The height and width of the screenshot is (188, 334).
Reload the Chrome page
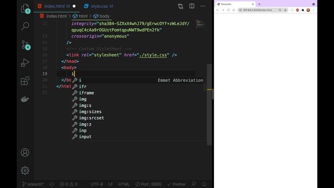229,10
